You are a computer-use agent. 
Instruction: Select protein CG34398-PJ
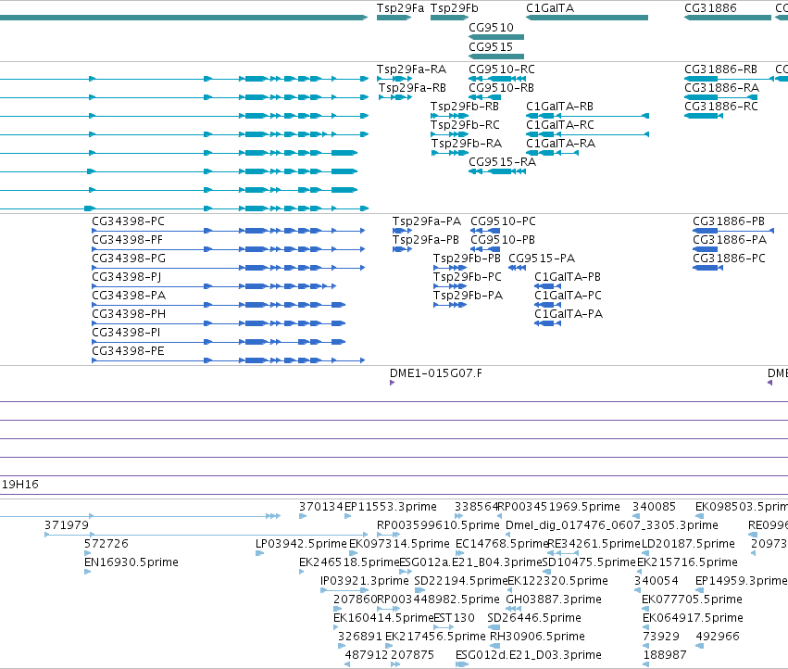[x=127, y=277]
